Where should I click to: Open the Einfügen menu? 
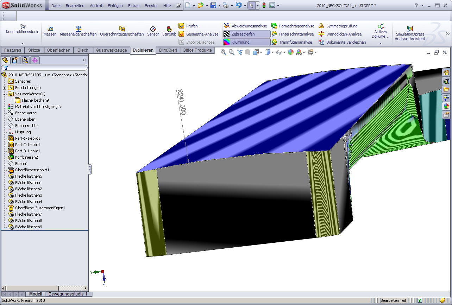tap(115, 6)
